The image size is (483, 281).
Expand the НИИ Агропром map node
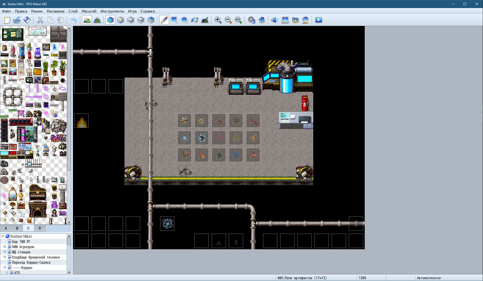click(x=5, y=247)
